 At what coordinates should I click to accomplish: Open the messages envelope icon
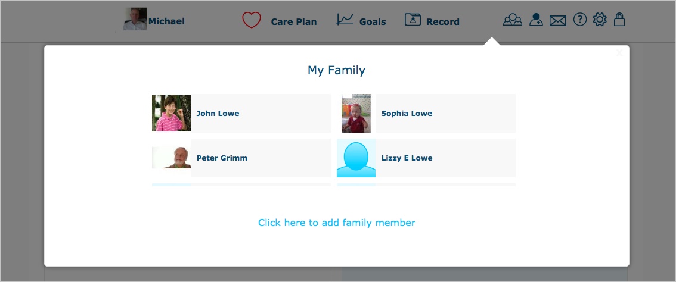coord(557,21)
